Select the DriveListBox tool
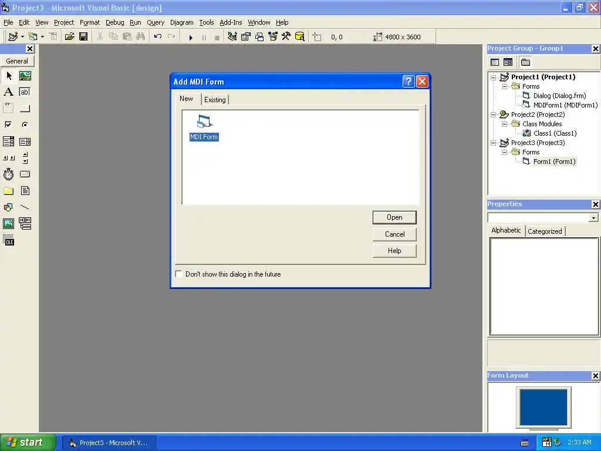The width and height of the screenshot is (601, 451). pos(25,174)
